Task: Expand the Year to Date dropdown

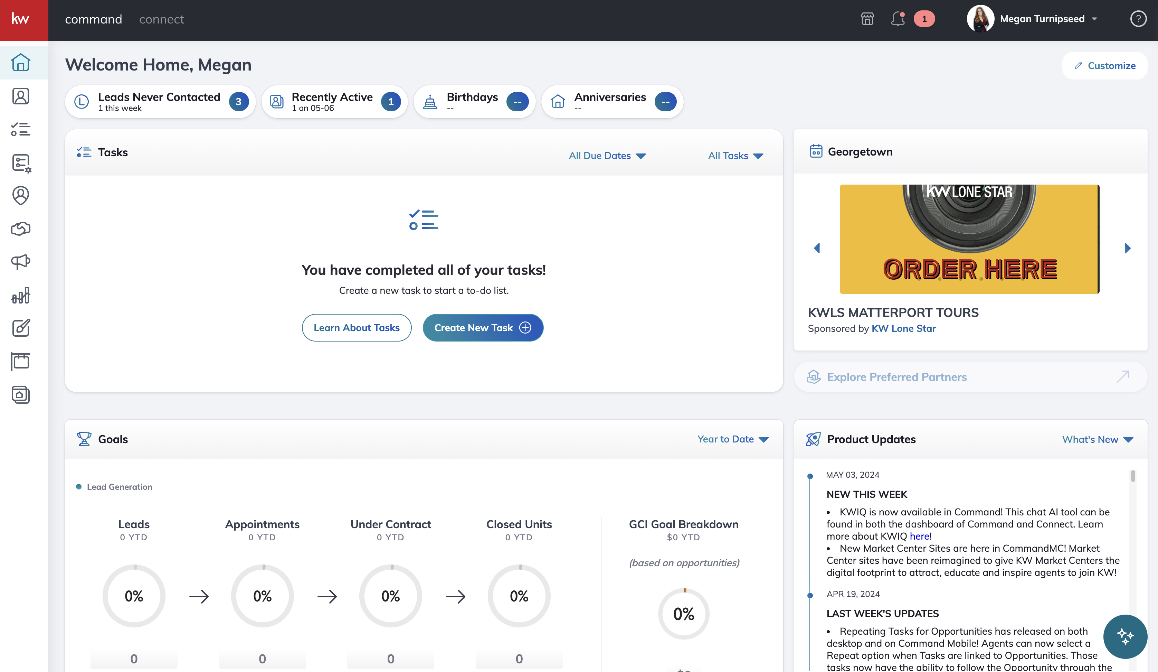Action: coord(733,439)
